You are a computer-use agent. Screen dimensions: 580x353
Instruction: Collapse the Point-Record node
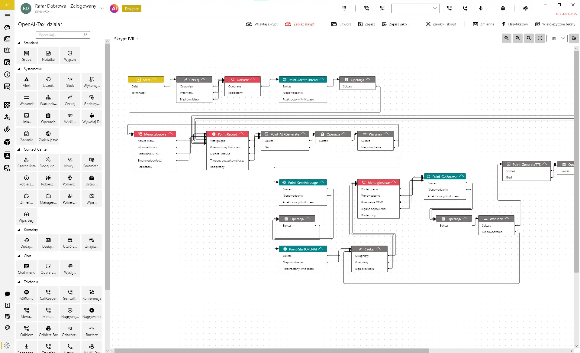(x=241, y=134)
